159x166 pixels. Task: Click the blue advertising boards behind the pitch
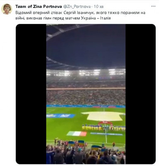tap(86, 106)
